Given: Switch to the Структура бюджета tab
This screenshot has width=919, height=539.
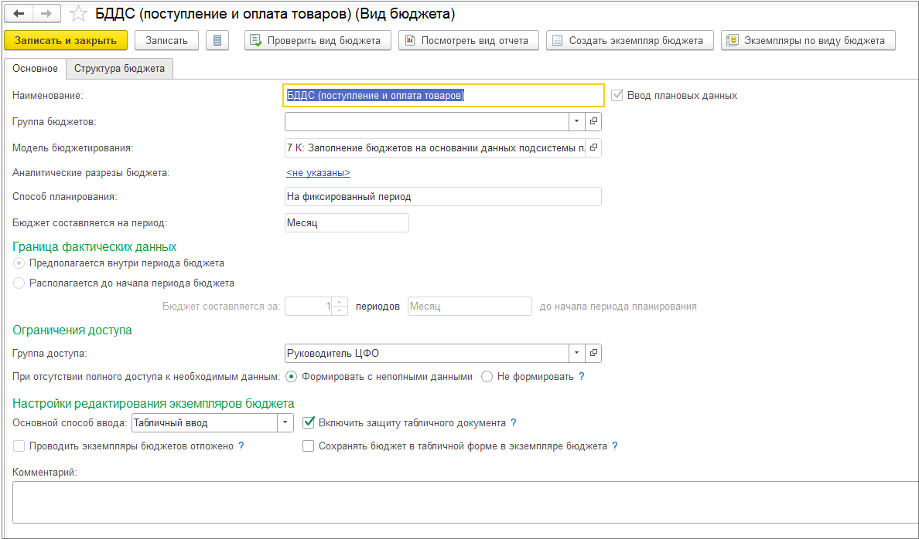Looking at the screenshot, I should tap(119, 68).
